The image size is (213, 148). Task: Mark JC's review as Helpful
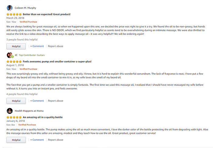point(16,101)
